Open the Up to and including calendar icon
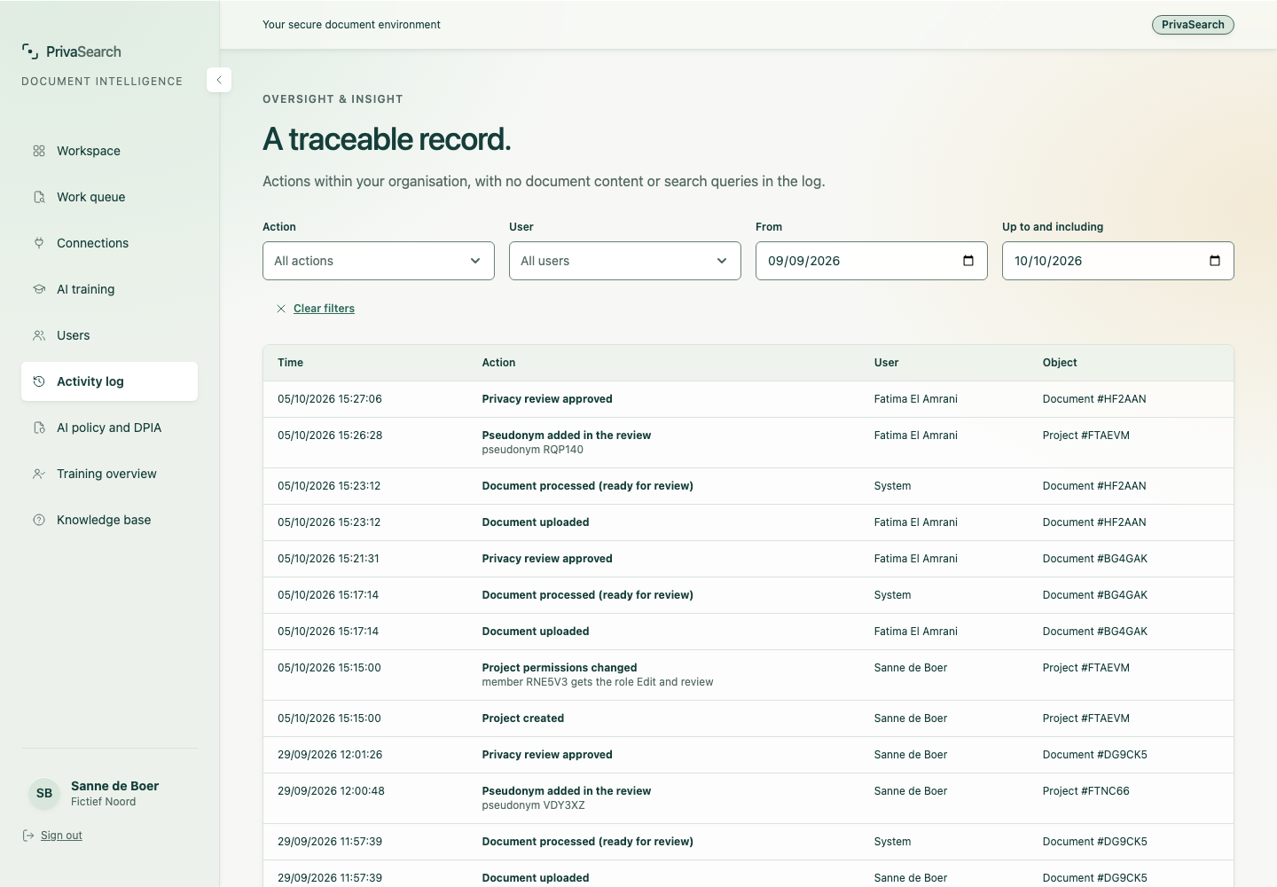Image resolution: width=1277 pixels, height=887 pixels. click(1215, 261)
